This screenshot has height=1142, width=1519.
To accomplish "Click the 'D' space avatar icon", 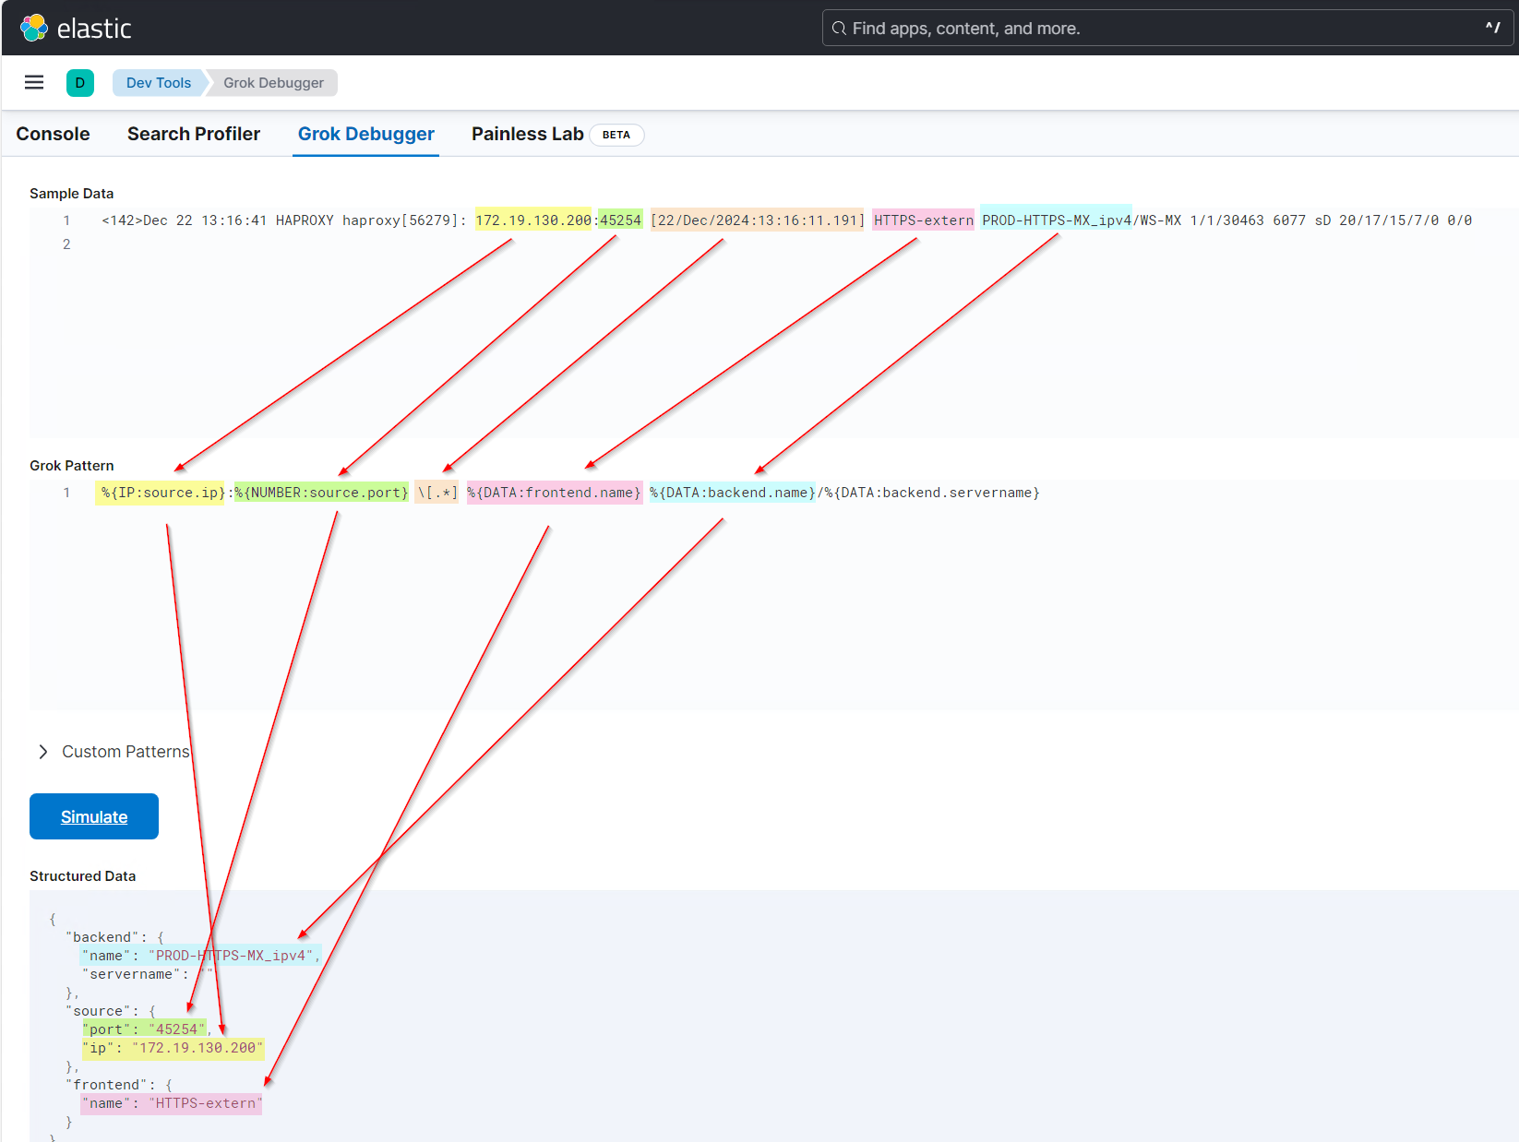I will 80,82.
